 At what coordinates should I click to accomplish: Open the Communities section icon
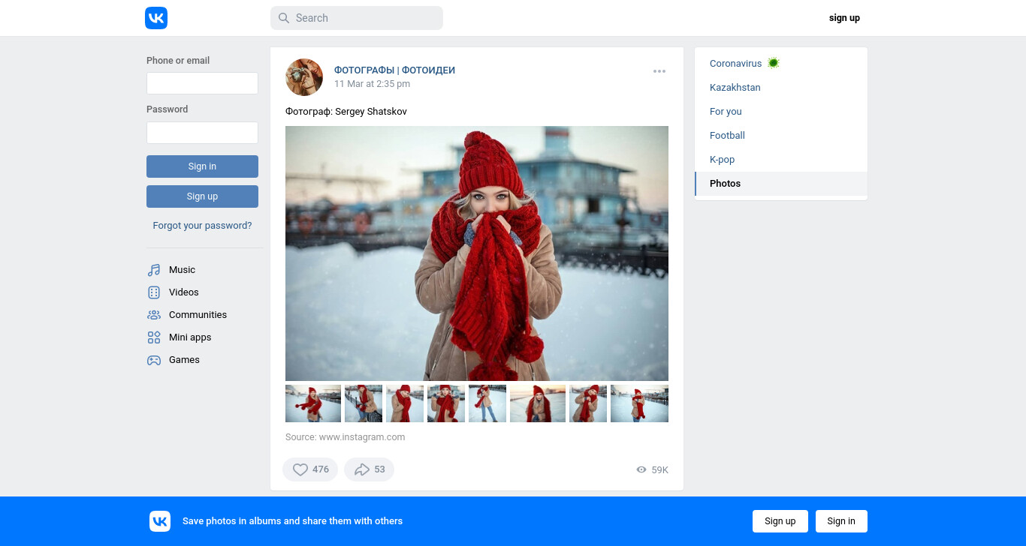point(154,315)
